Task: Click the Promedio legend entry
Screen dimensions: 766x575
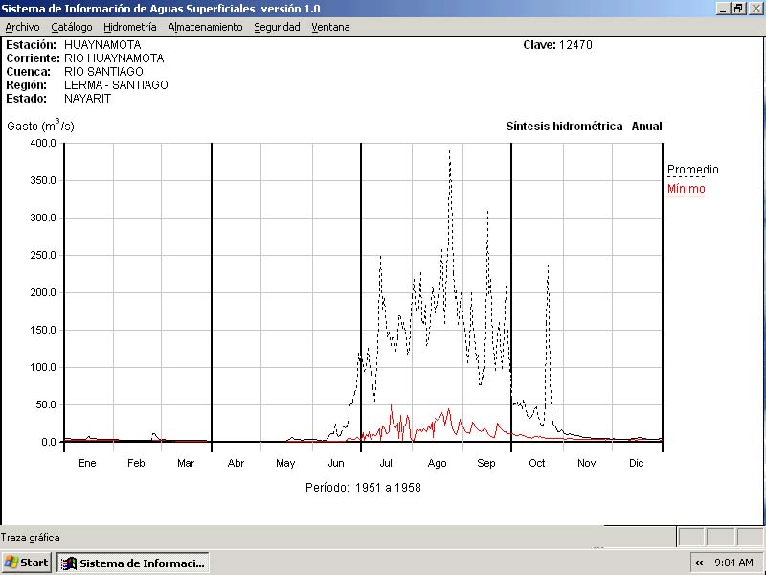Action: (692, 170)
